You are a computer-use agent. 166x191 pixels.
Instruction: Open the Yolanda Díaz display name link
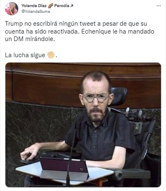[34, 6]
